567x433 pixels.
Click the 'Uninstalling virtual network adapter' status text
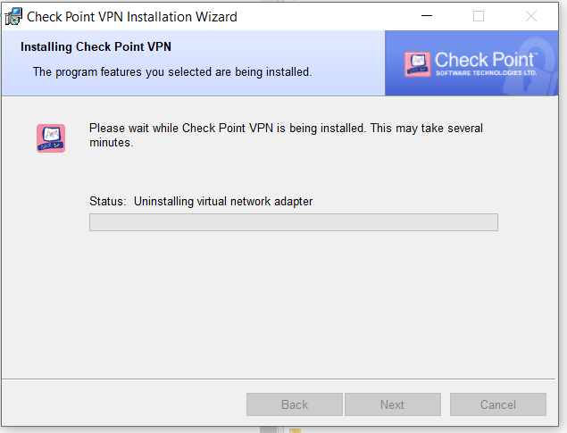(x=223, y=201)
